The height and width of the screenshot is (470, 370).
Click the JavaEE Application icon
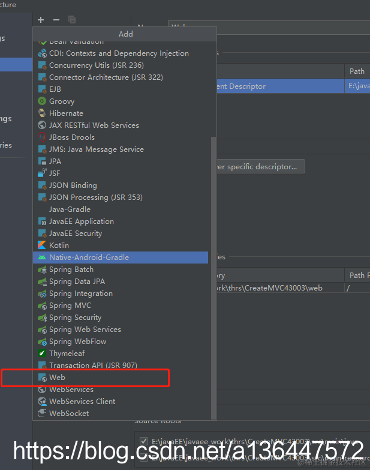click(x=42, y=221)
